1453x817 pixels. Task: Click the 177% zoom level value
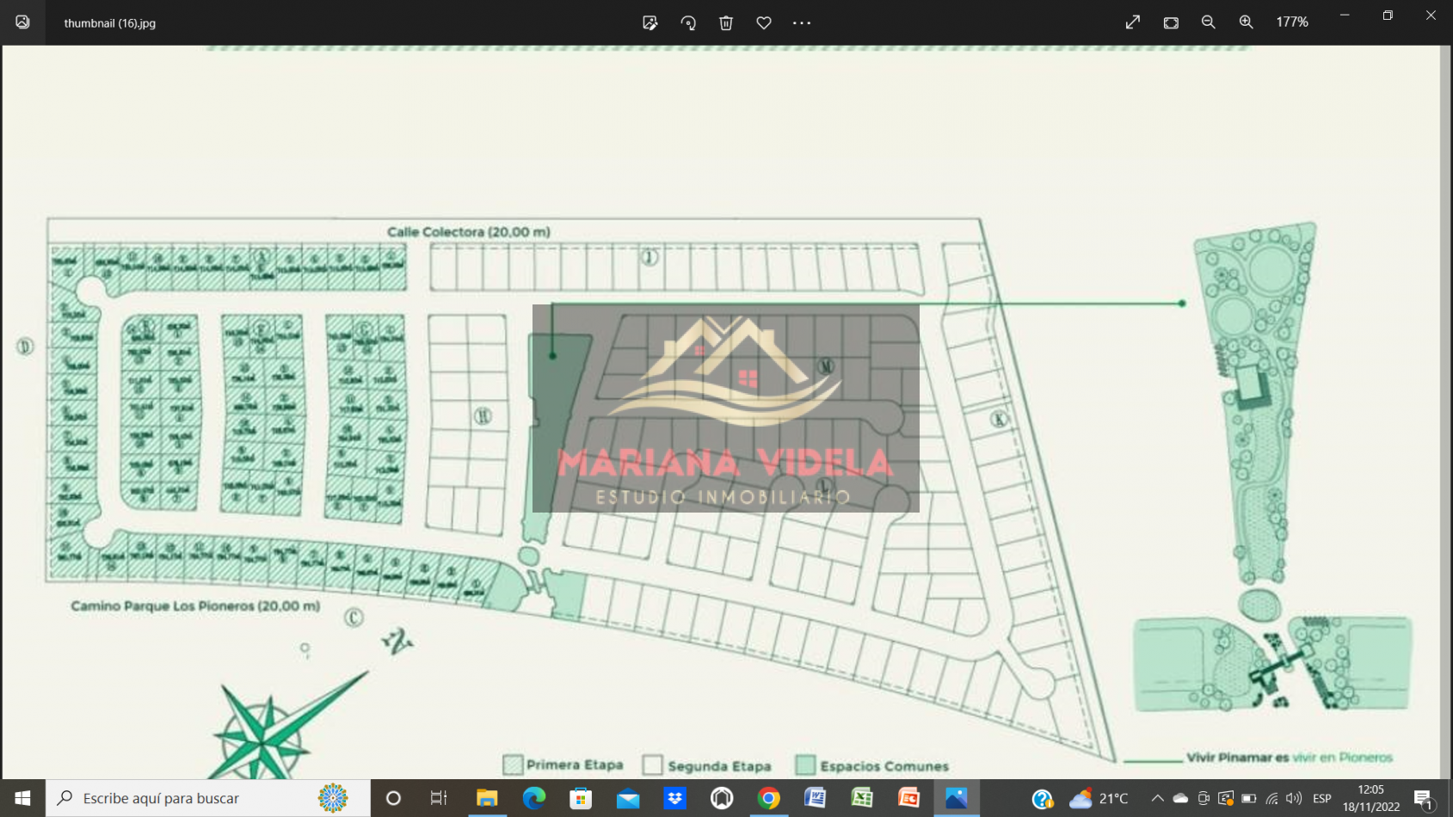point(1292,22)
